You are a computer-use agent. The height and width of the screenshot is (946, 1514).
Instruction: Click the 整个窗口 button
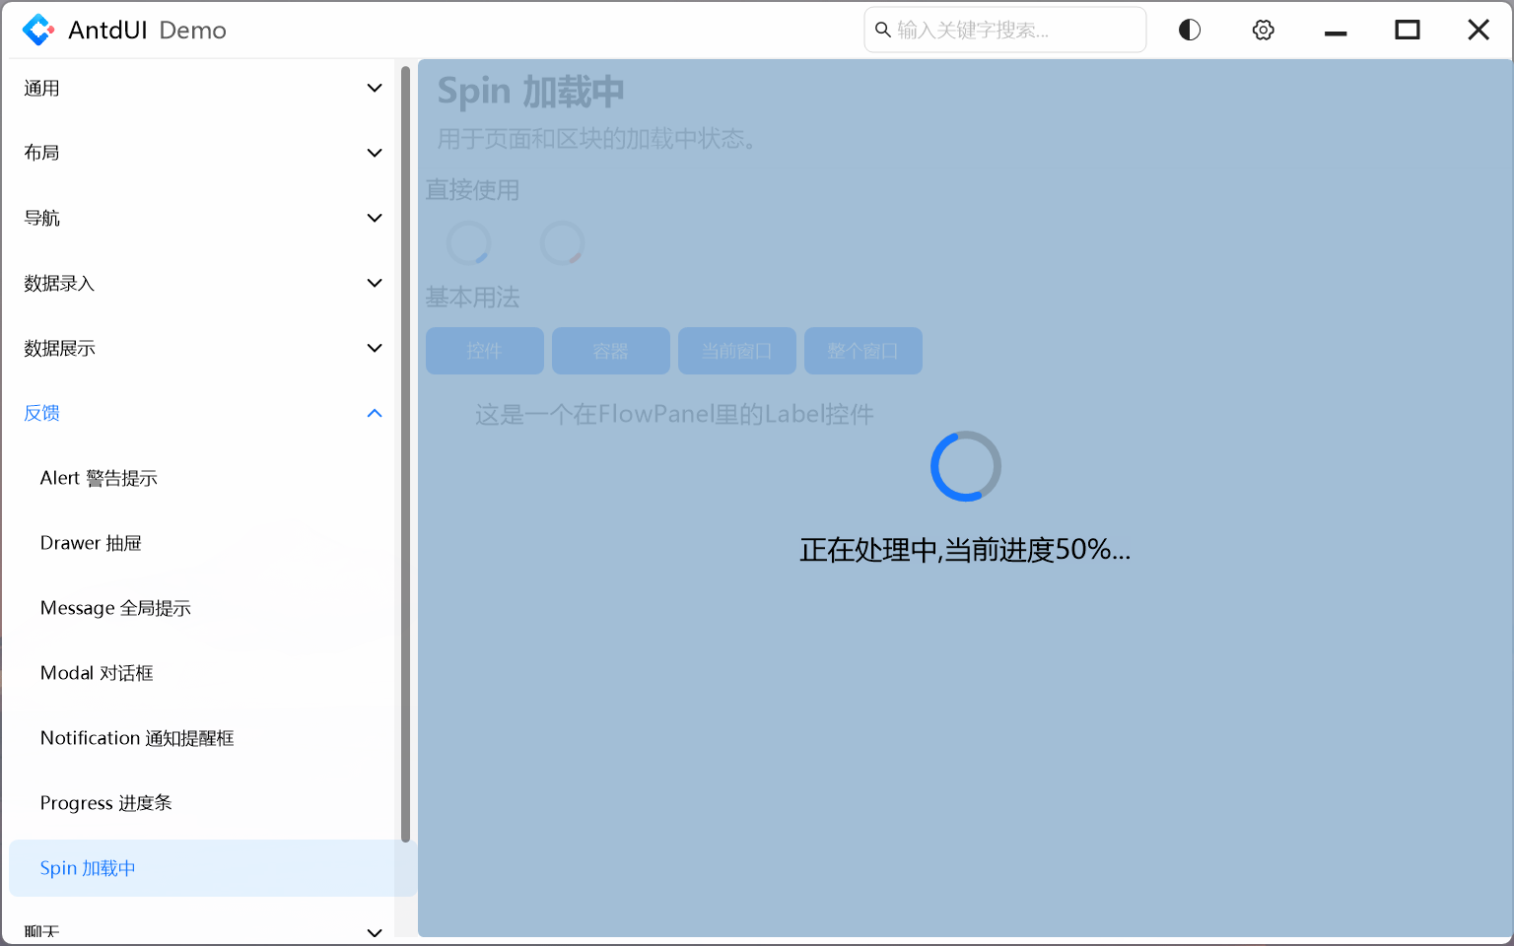[862, 351]
